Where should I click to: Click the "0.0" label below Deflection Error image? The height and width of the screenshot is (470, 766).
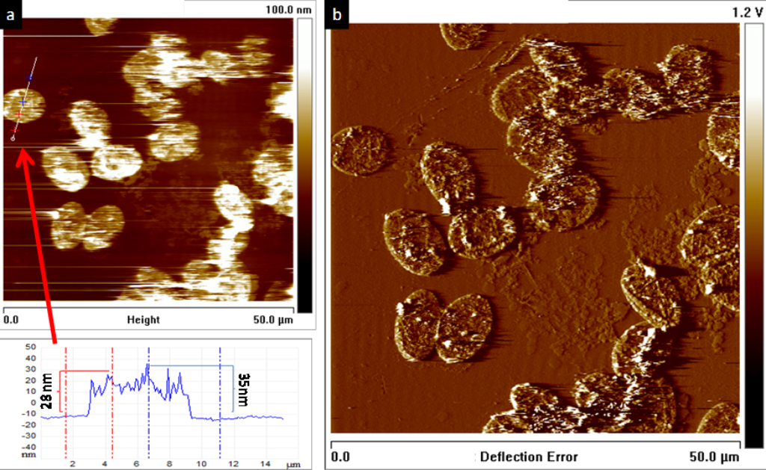[341, 457]
